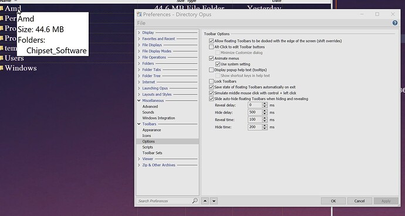Viewport: 405px width, 216px height.
Task: Toggle Allow floating Toolbars to be docked
Action: [x=211, y=41]
